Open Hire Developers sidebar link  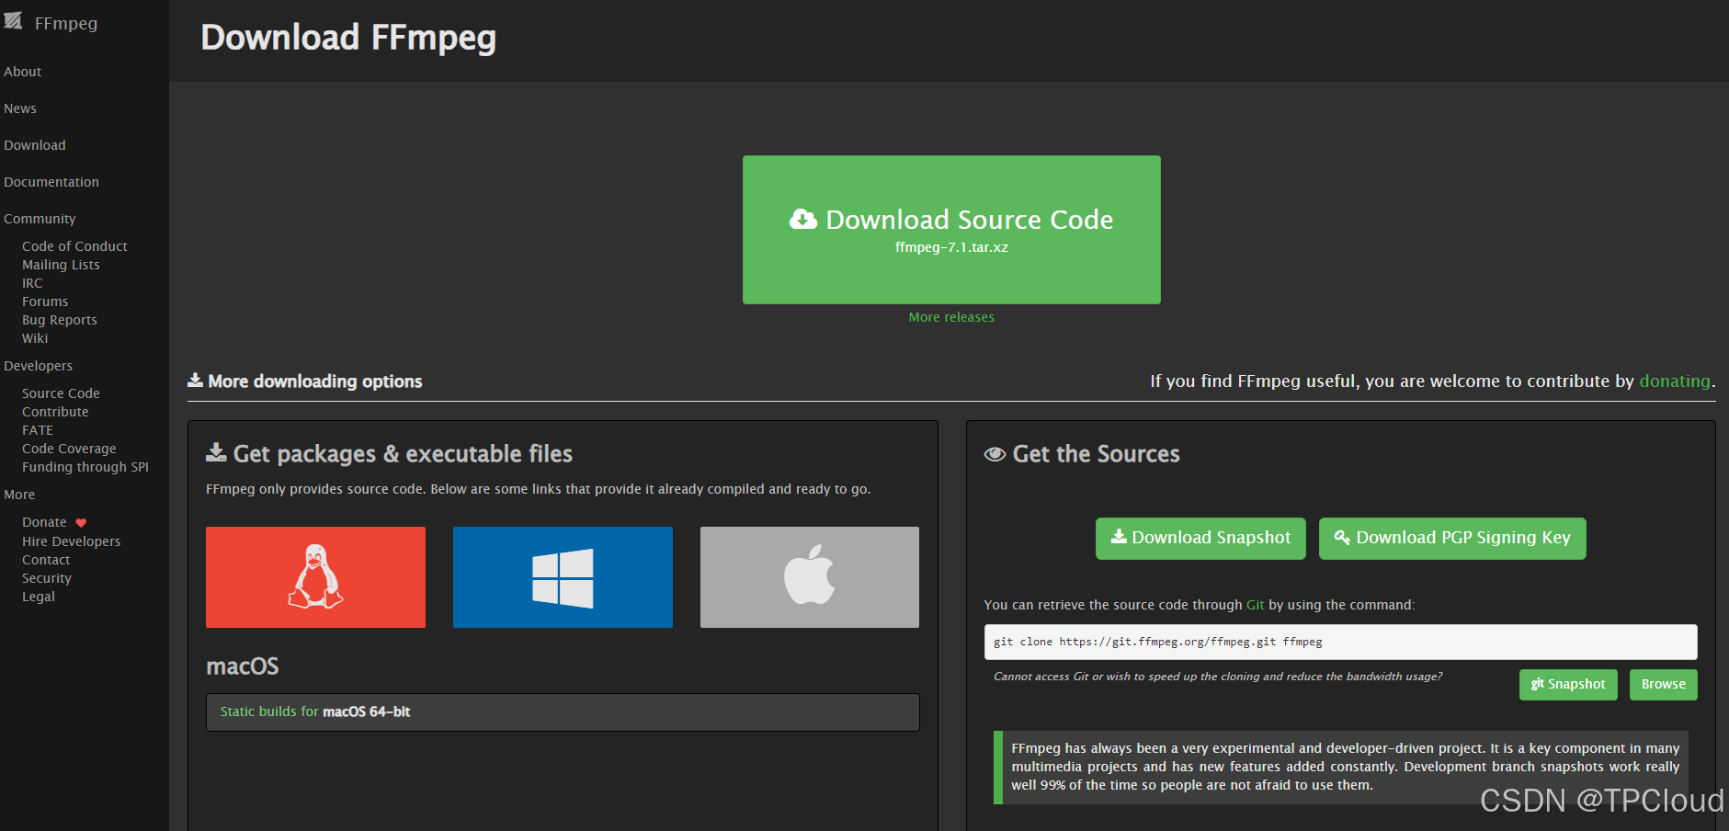click(71, 541)
